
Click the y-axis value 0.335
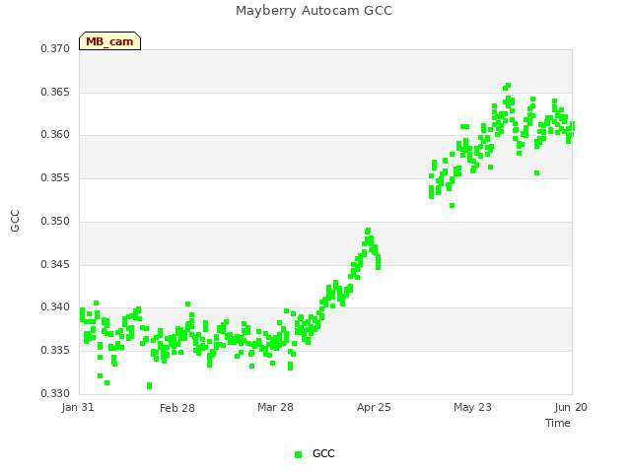click(55, 351)
